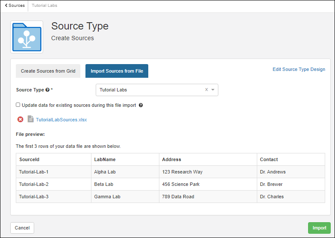Viewport: 335px width, 238px height.
Task: Select Import Sources from File tab
Action: (117, 71)
